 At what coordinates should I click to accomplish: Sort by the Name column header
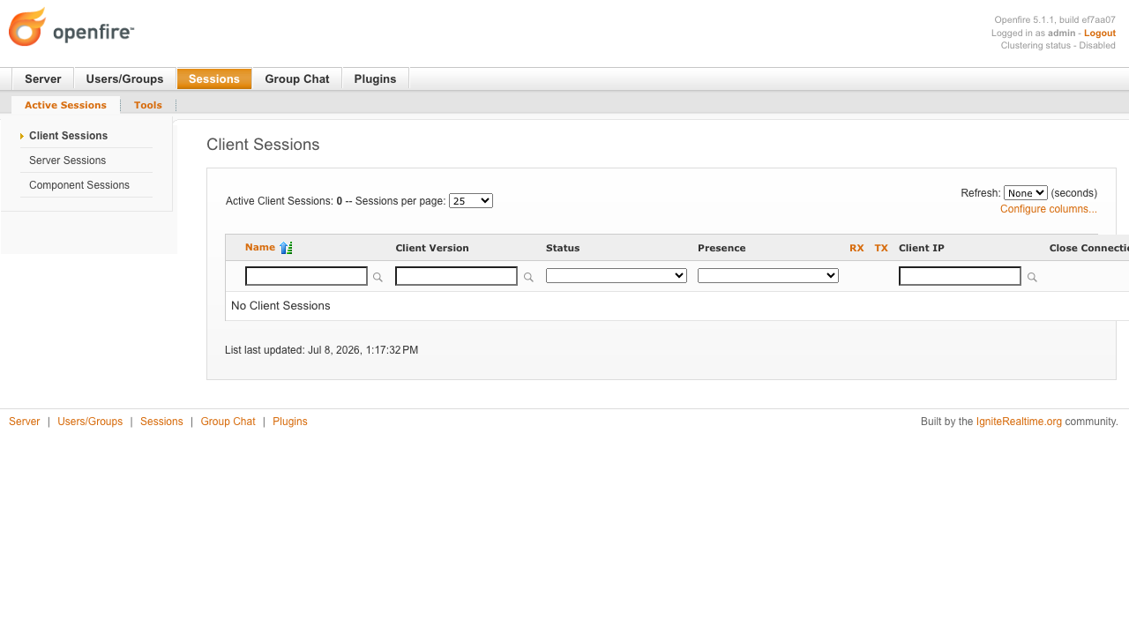pyautogui.click(x=260, y=248)
